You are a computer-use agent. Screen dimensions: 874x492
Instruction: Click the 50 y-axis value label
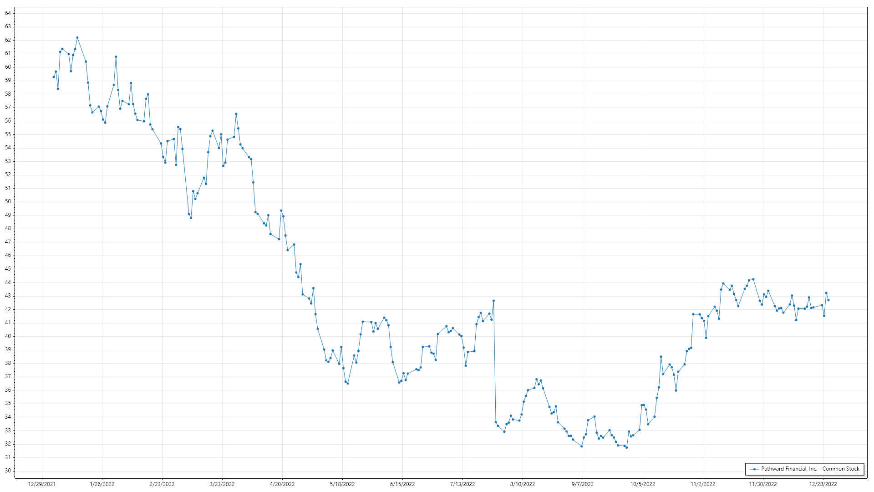8,201
